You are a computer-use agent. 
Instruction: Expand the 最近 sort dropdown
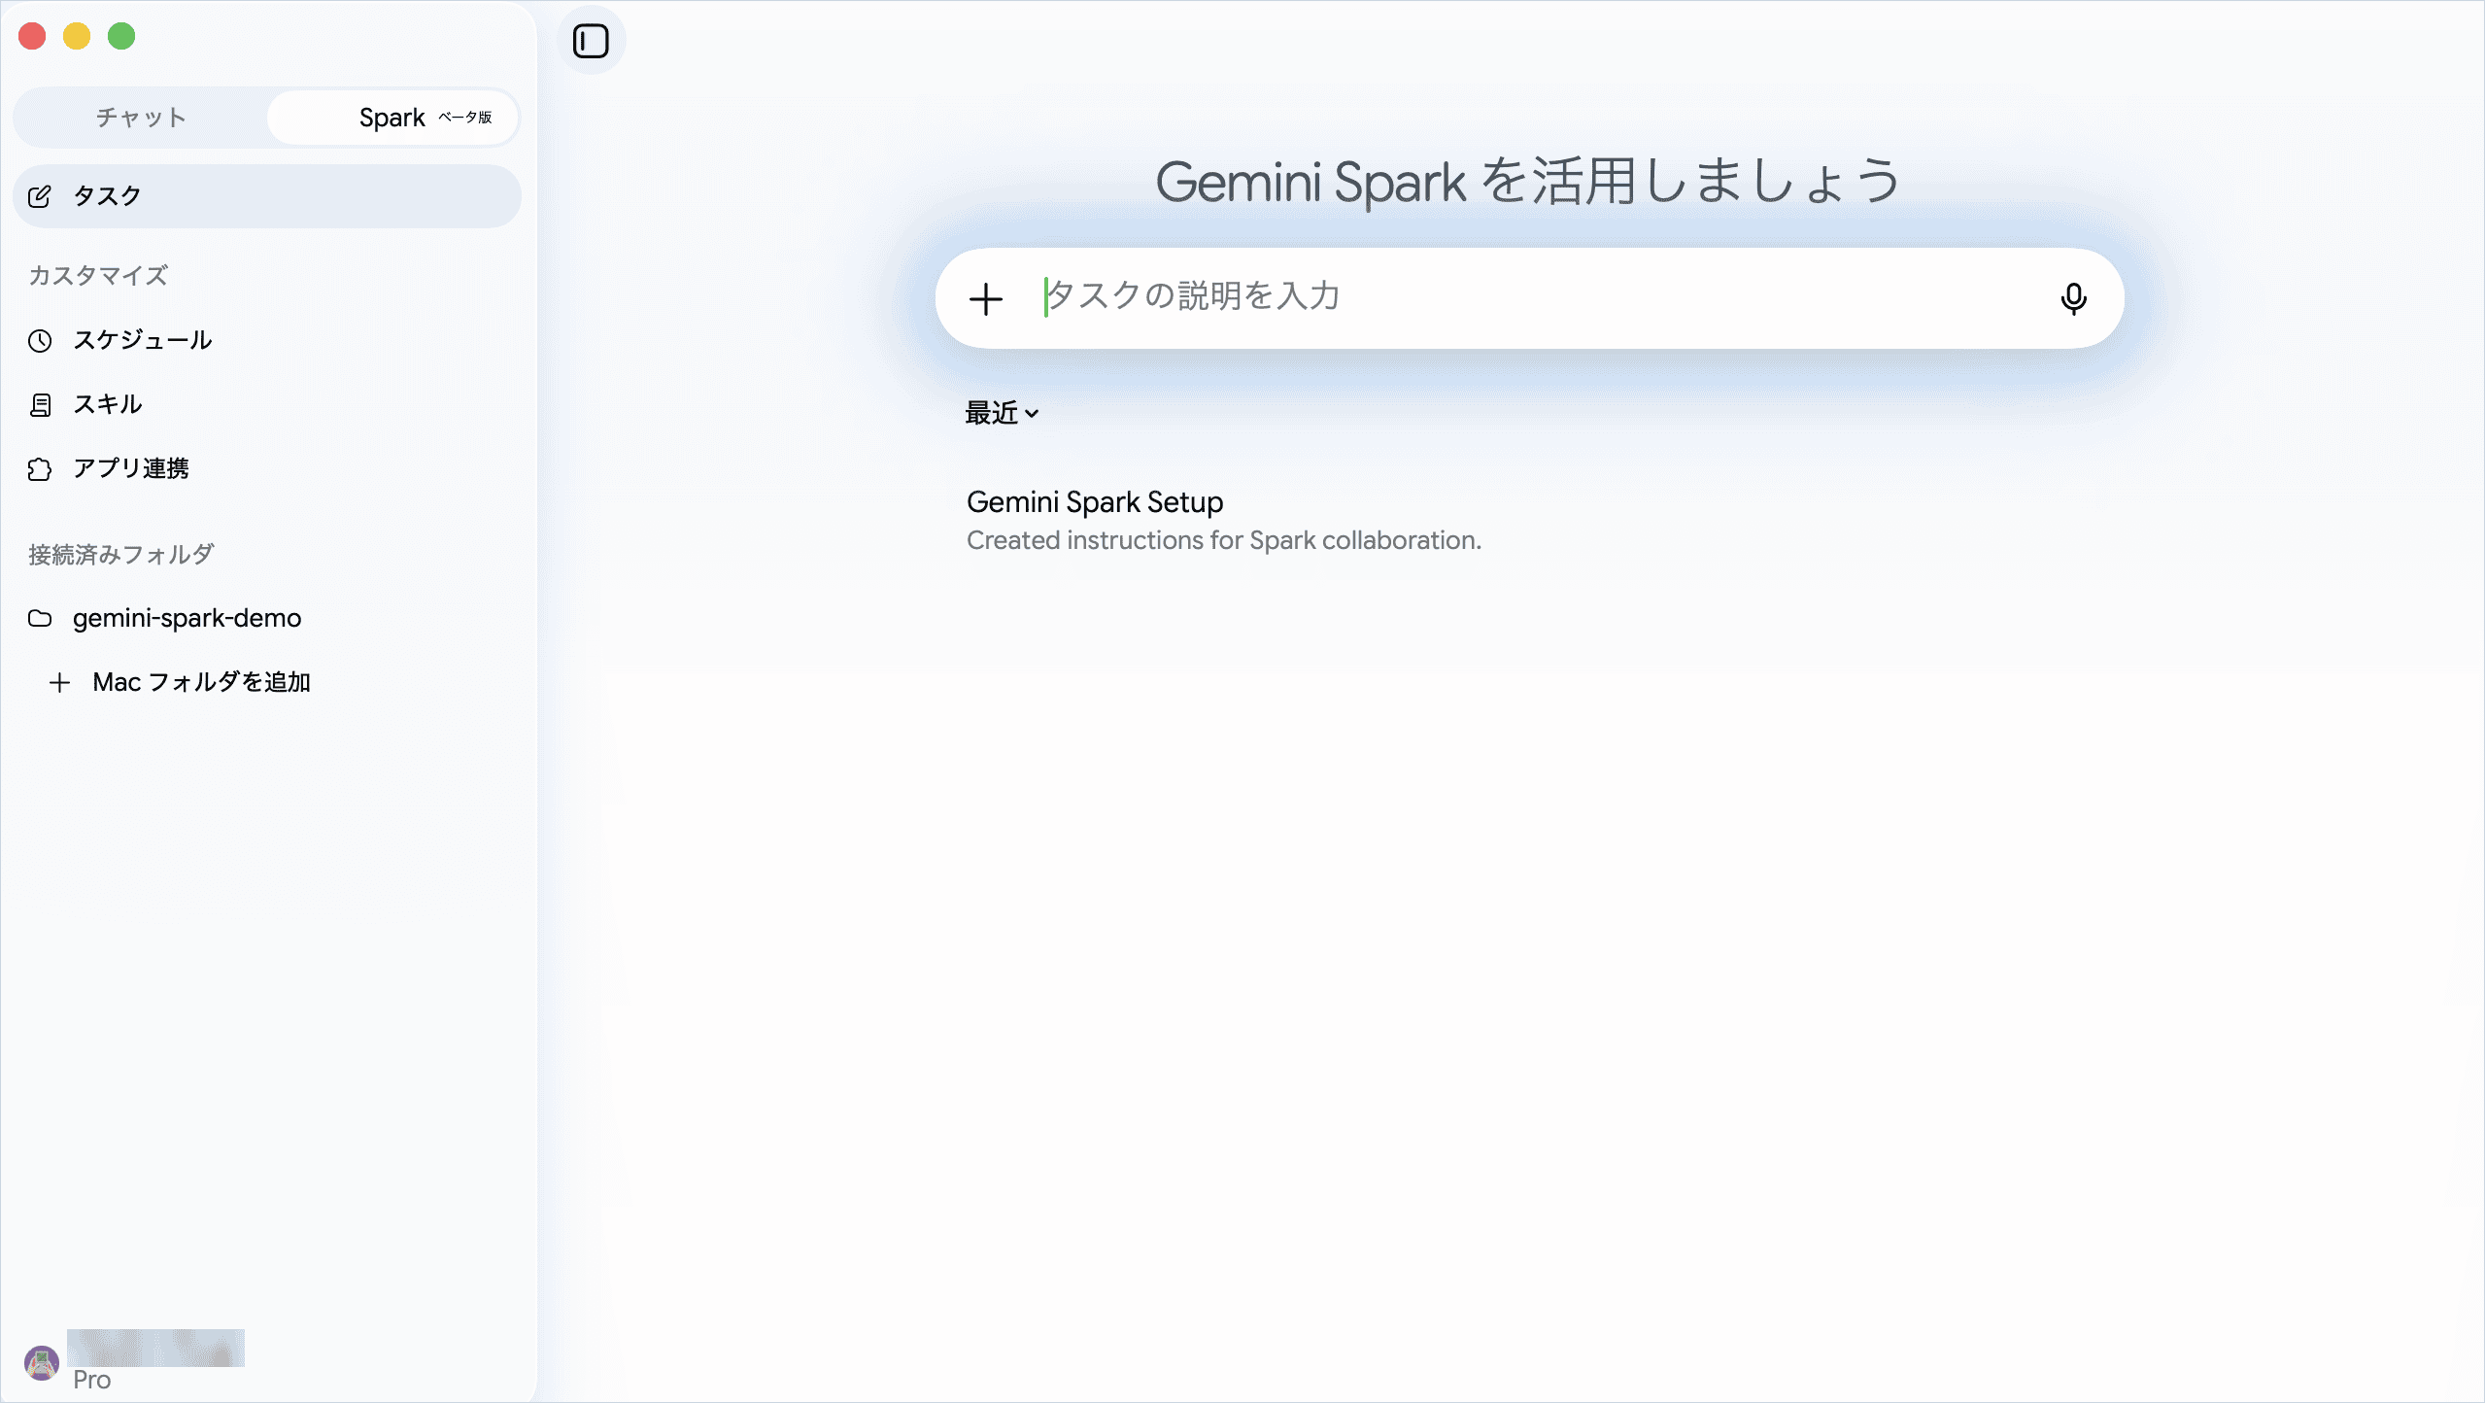pyautogui.click(x=1002, y=413)
